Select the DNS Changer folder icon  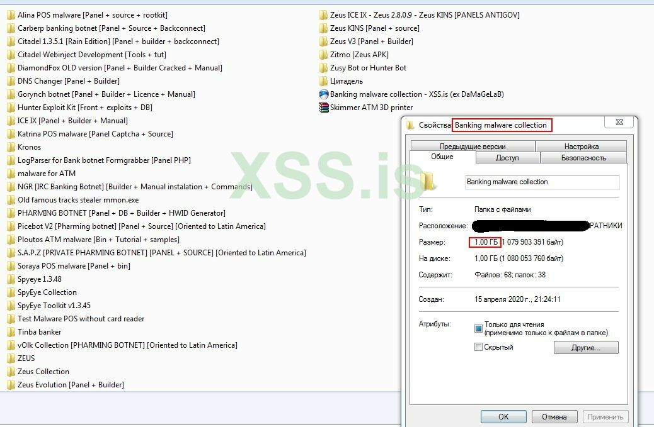tap(11, 80)
